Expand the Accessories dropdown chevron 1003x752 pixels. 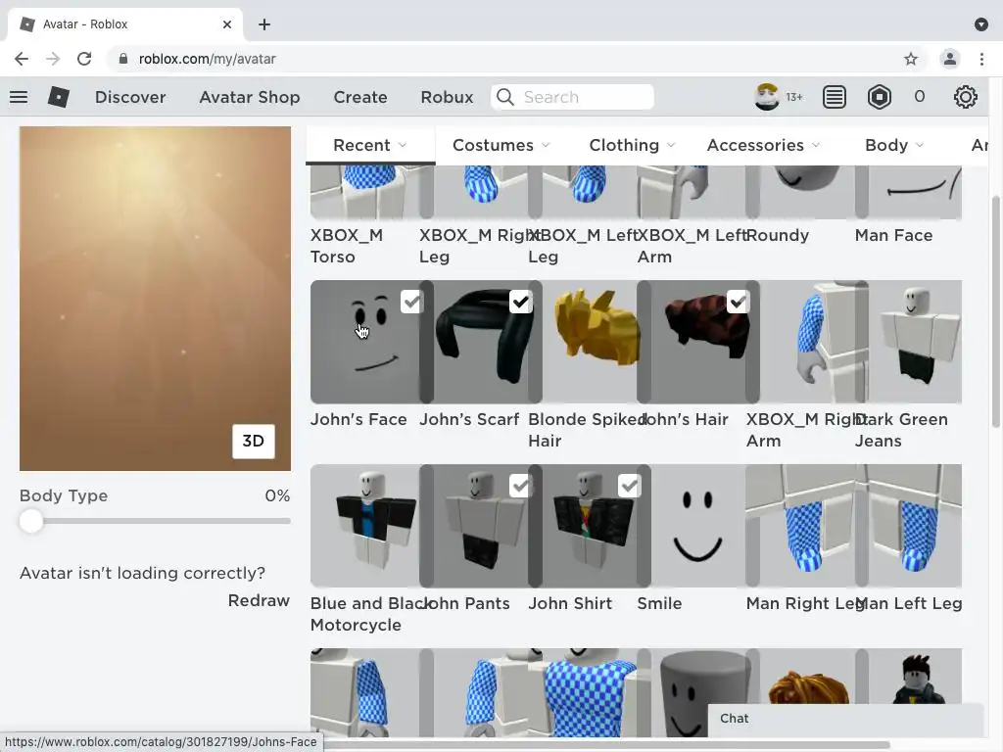click(x=816, y=145)
